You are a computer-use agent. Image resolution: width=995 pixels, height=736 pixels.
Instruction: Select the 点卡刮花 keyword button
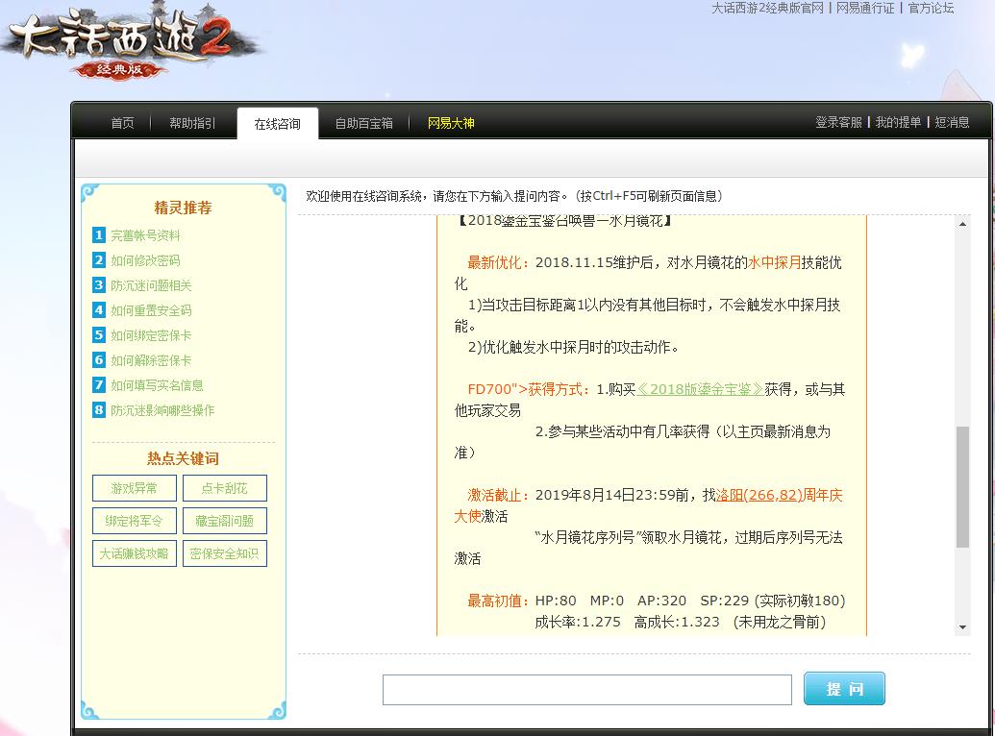[225, 488]
